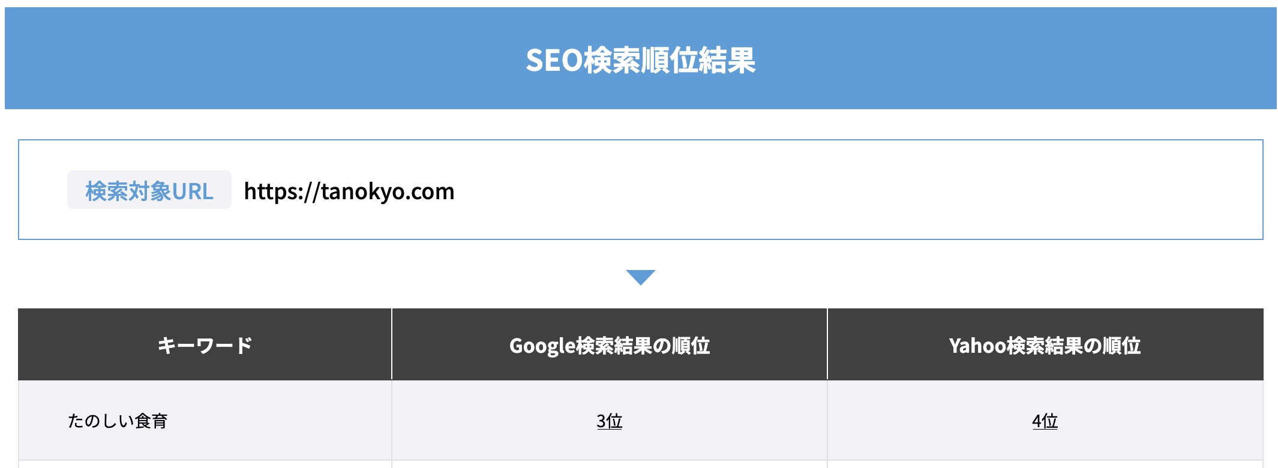Click inside the bordered URL display box
Viewport: 1278px width, 468px height.
coord(840,190)
